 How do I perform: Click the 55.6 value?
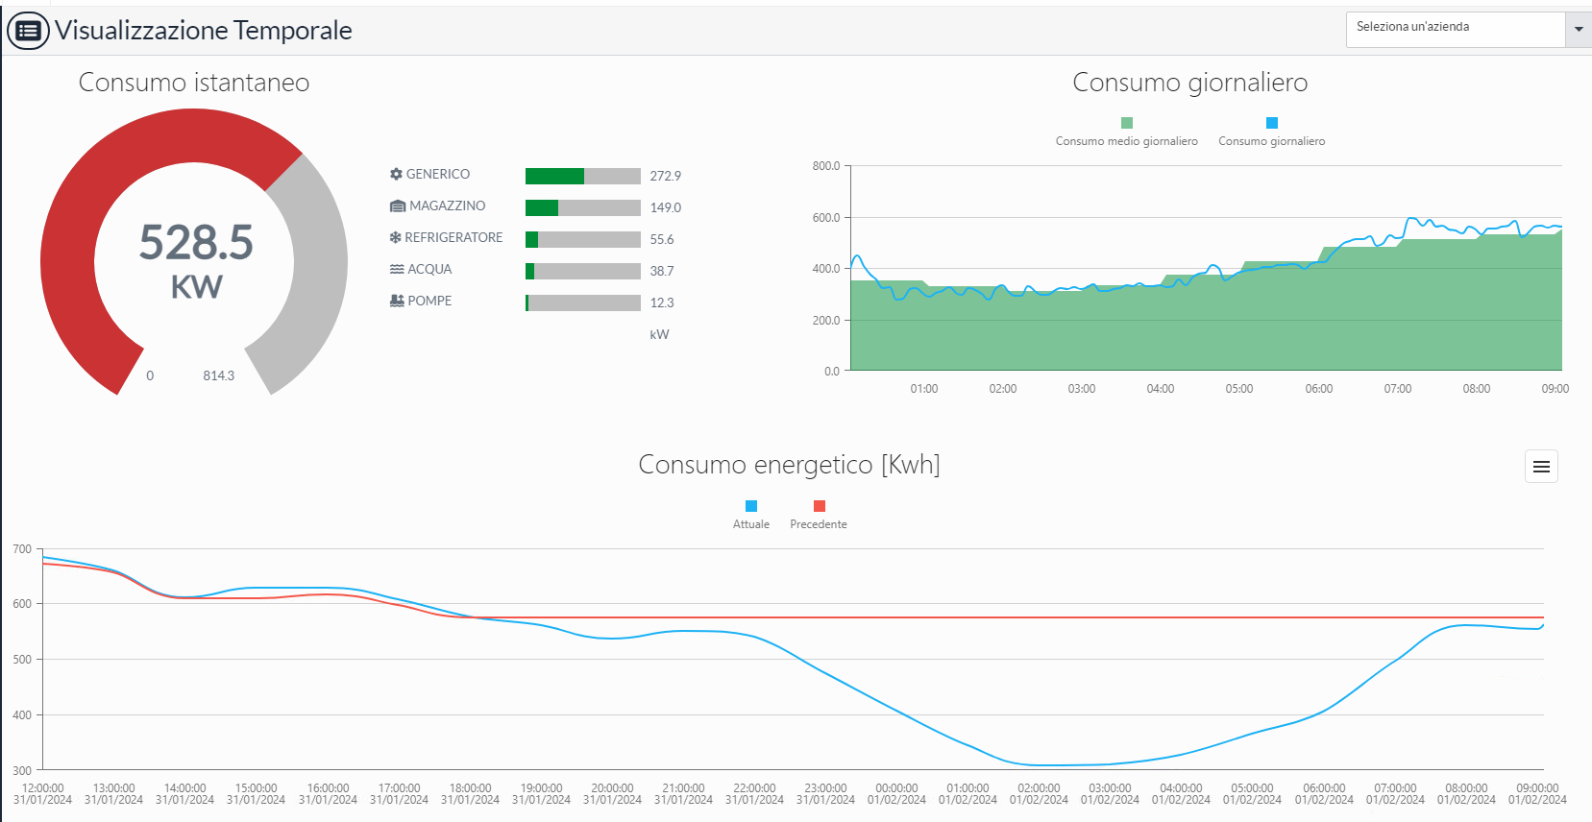point(662,239)
